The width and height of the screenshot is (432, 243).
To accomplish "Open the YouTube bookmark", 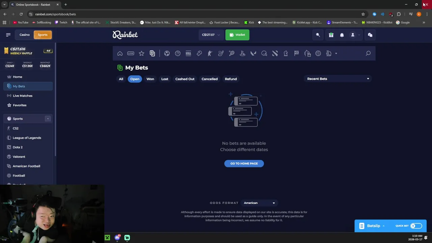I will [21, 23].
